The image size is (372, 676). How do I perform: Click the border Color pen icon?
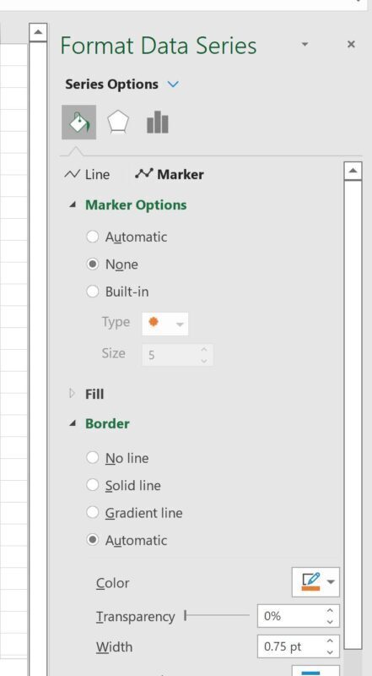click(x=311, y=582)
